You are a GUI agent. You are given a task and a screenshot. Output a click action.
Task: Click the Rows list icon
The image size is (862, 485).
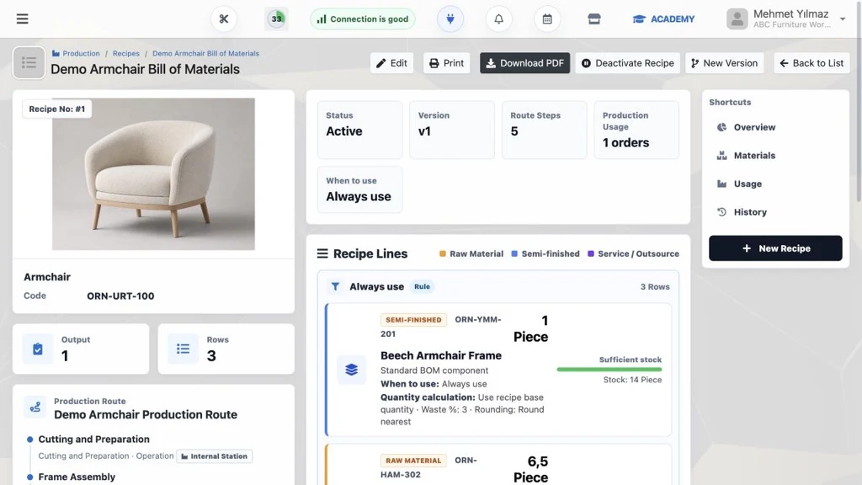pos(183,349)
